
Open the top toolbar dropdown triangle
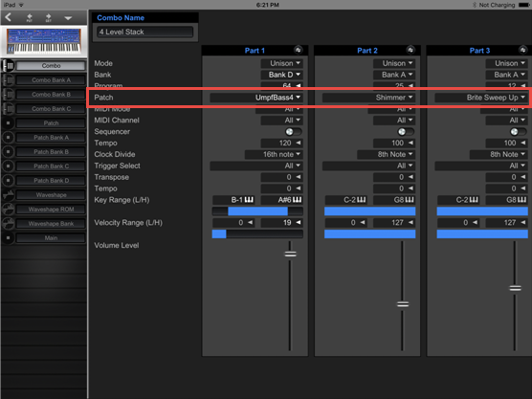[x=68, y=18]
